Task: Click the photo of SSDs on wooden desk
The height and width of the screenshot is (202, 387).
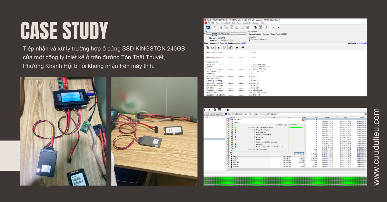Action: pyautogui.click(x=154, y=131)
